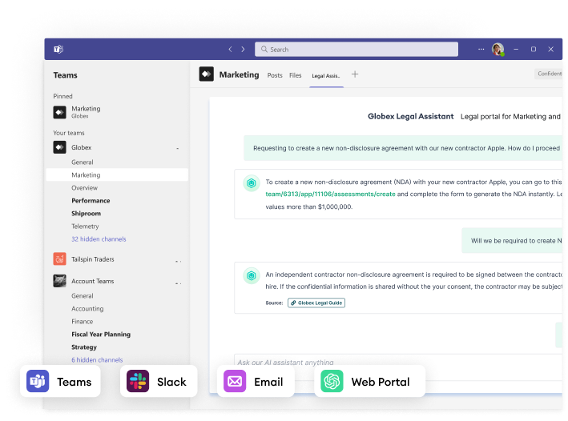Click the Marketing channel header logo
This screenshot has width=568, height=421.
[x=206, y=74]
